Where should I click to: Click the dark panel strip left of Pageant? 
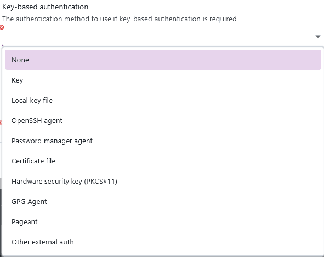pos(1,222)
